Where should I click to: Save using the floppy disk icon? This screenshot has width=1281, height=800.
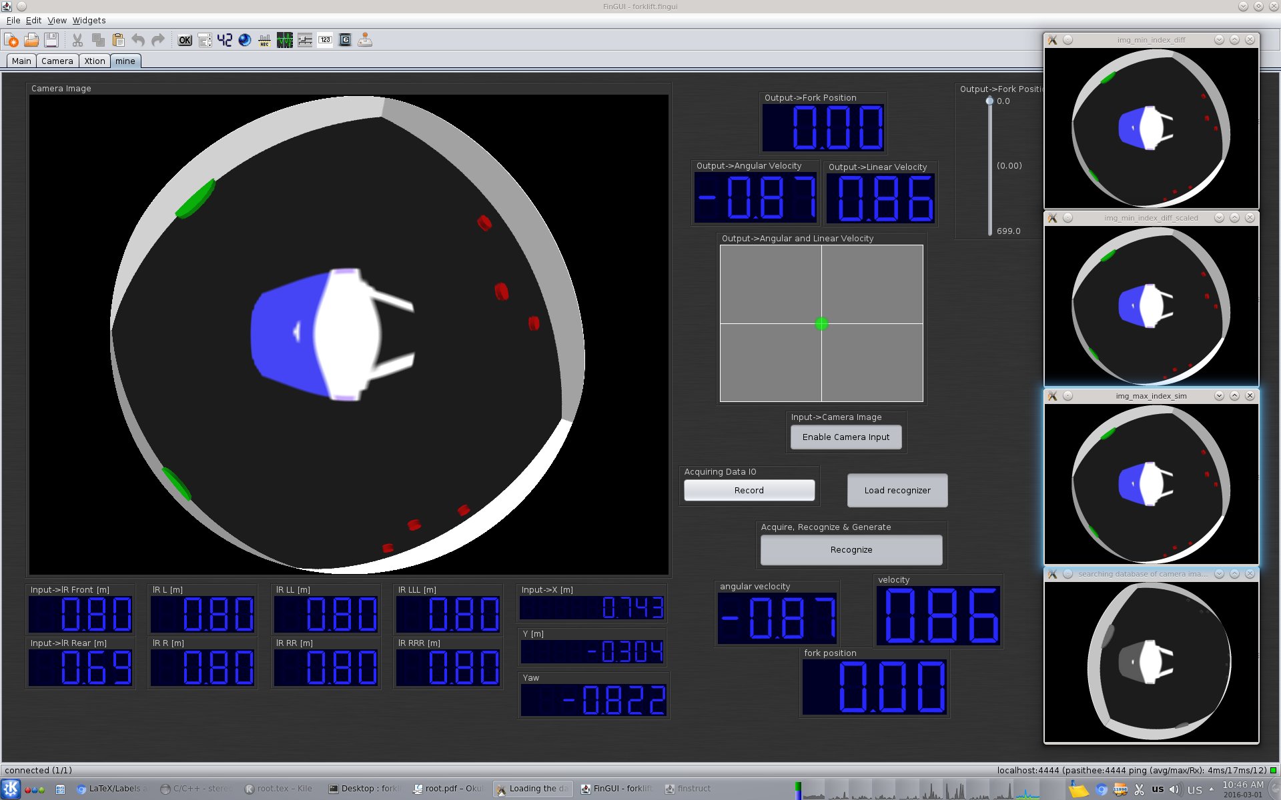click(x=51, y=40)
